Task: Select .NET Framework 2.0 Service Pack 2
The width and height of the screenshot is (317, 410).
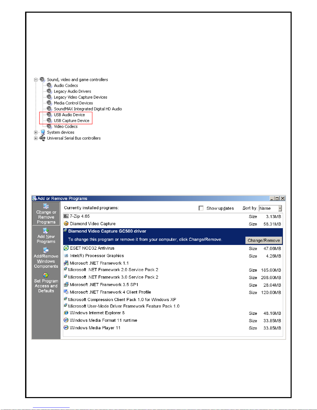Action: coord(173,270)
